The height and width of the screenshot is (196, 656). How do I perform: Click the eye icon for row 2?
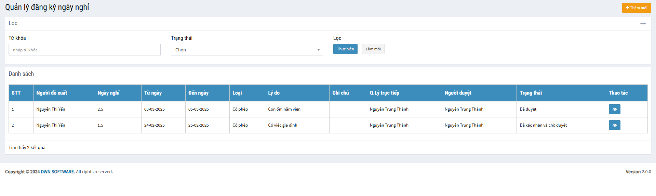(x=614, y=125)
